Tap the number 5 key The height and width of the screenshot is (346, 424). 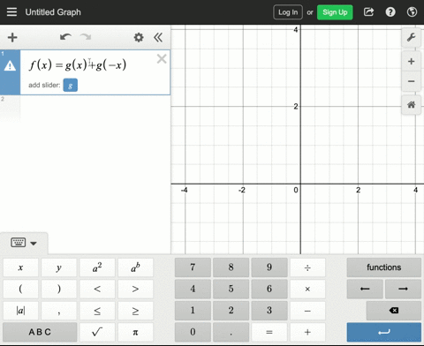(x=231, y=289)
